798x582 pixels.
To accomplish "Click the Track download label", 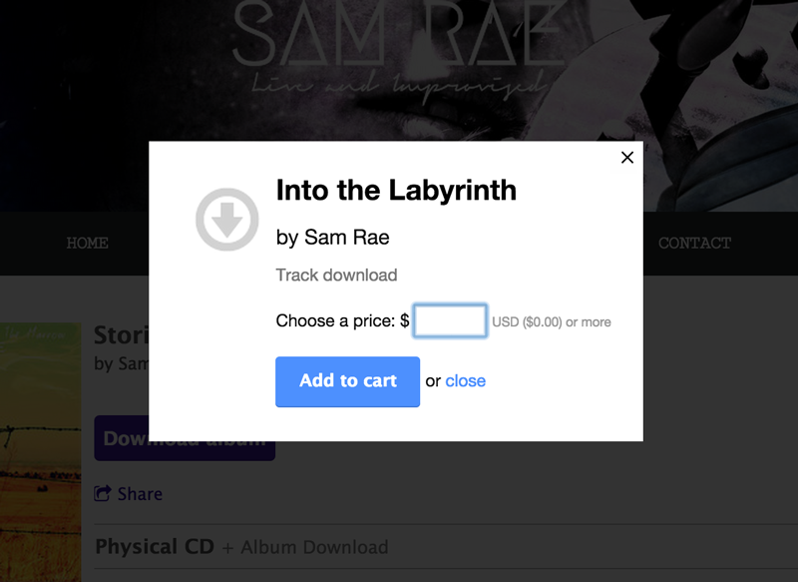I will pyautogui.click(x=336, y=275).
